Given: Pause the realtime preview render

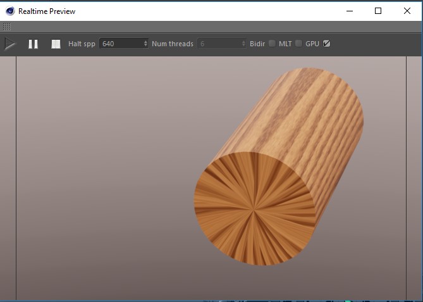Looking at the screenshot, I should click(33, 44).
